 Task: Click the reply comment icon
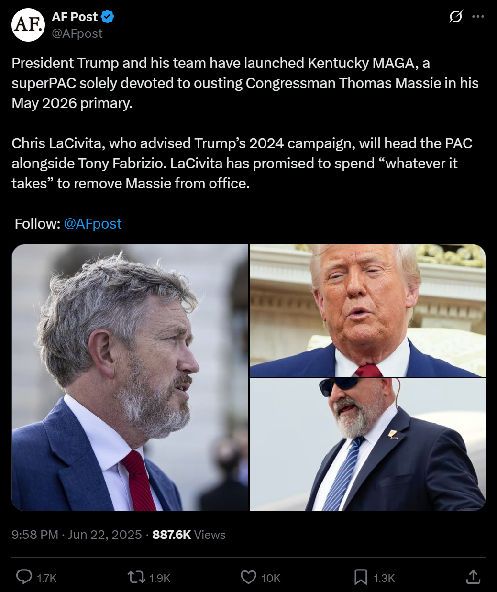[x=24, y=577]
